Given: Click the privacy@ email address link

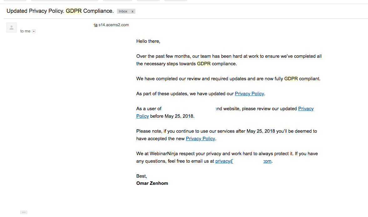Looking at the screenshot, I should (243, 161).
